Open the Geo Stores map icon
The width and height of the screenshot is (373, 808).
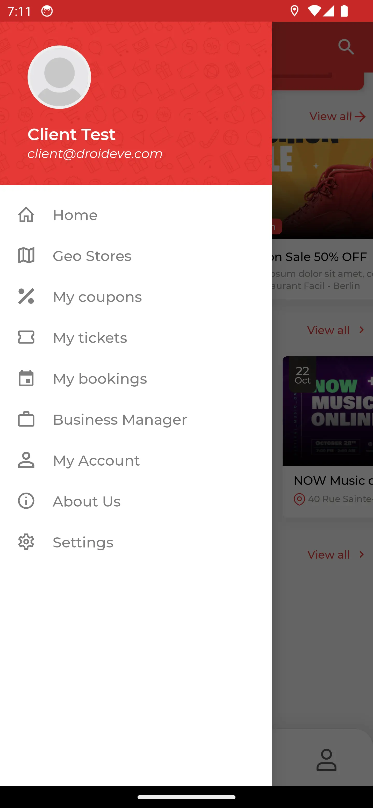click(x=26, y=256)
